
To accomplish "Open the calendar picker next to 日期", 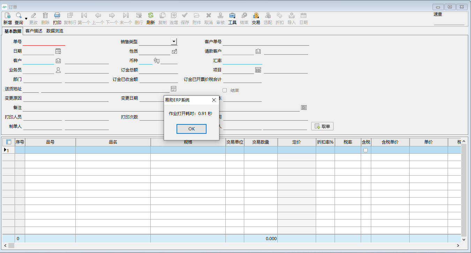I will click(58, 51).
